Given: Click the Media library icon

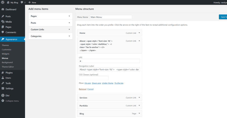Looking at the screenshot, I should (3, 22).
